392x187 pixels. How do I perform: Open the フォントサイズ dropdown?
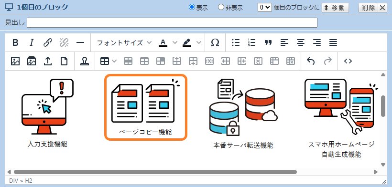(x=124, y=42)
